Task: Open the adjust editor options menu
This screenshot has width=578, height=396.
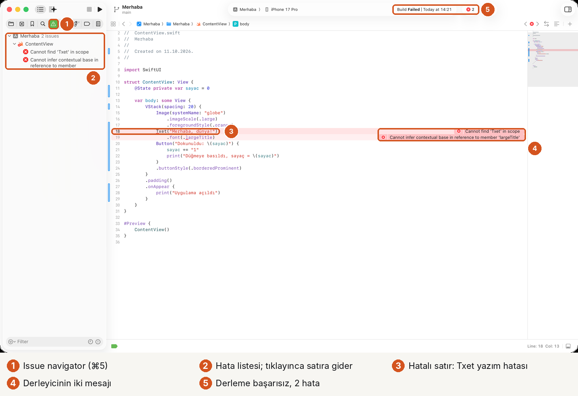Action: [x=557, y=24]
